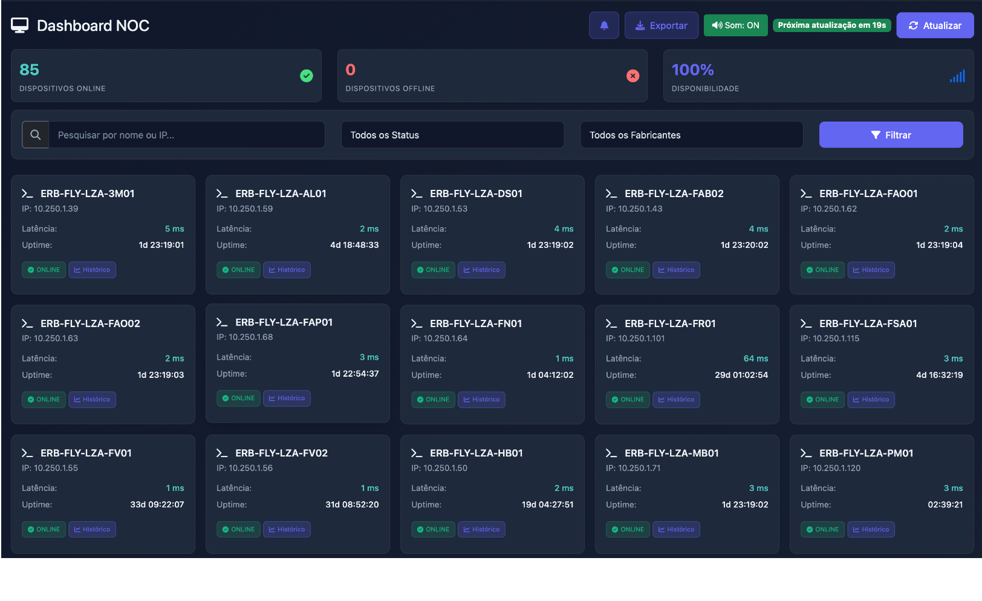Click the notification bell icon

point(603,25)
